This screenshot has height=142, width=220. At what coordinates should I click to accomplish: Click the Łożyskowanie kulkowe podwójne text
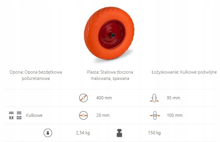[x=184, y=72]
